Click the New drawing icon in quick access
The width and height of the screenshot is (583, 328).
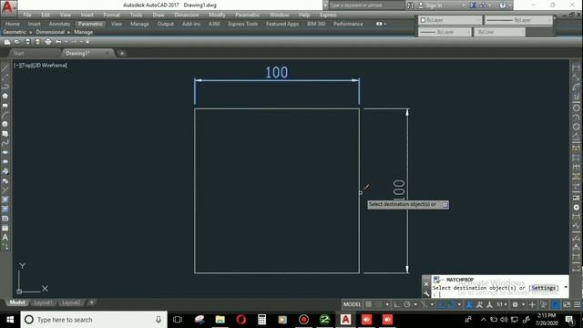(7, 42)
